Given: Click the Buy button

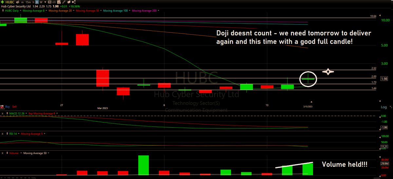Looking at the screenshot, I should coord(8,106).
